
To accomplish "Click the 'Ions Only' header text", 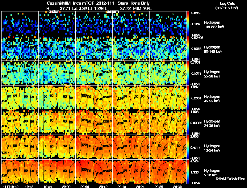I will coord(140,3).
